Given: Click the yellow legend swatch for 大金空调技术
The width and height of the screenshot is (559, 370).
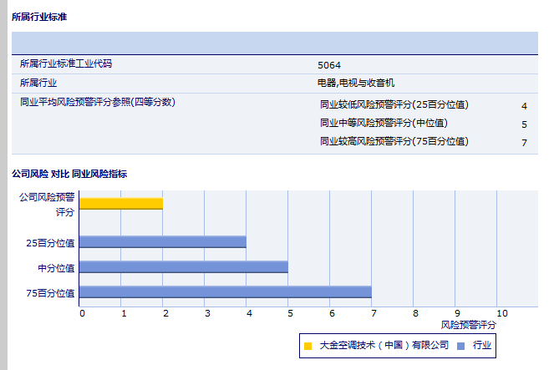Looking at the screenshot, I should [307, 346].
